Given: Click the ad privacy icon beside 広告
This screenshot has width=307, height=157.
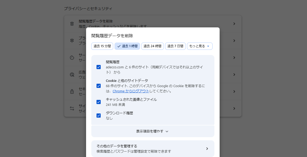Looking at the screenshot, I should (72, 75).
